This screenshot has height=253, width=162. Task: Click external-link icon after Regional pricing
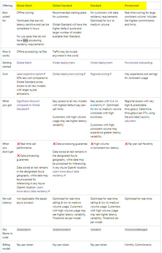click(x=111, y=74)
